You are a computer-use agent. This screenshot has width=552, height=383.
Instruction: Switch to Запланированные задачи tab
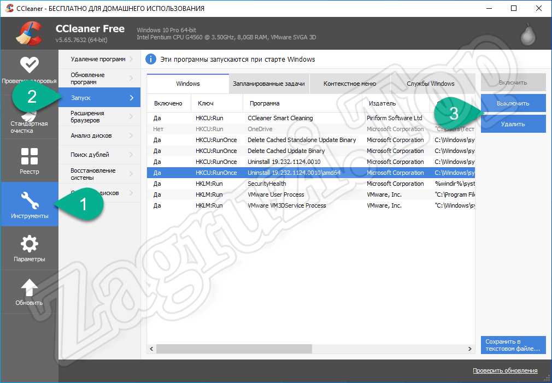(x=269, y=84)
